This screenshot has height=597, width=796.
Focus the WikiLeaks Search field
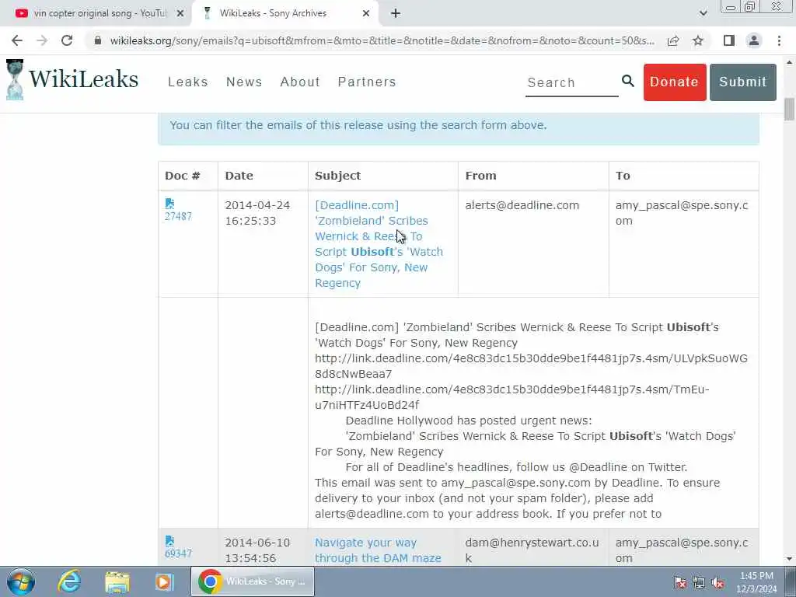pyautogui.click(x=571, y=82)
